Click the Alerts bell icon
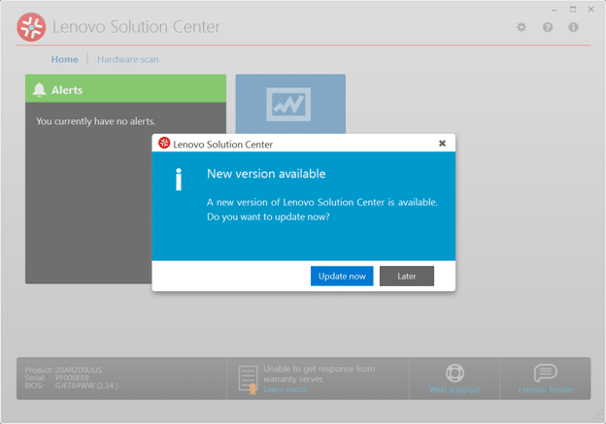The height and width of the screenshot is (424, 606). [39, 89]
